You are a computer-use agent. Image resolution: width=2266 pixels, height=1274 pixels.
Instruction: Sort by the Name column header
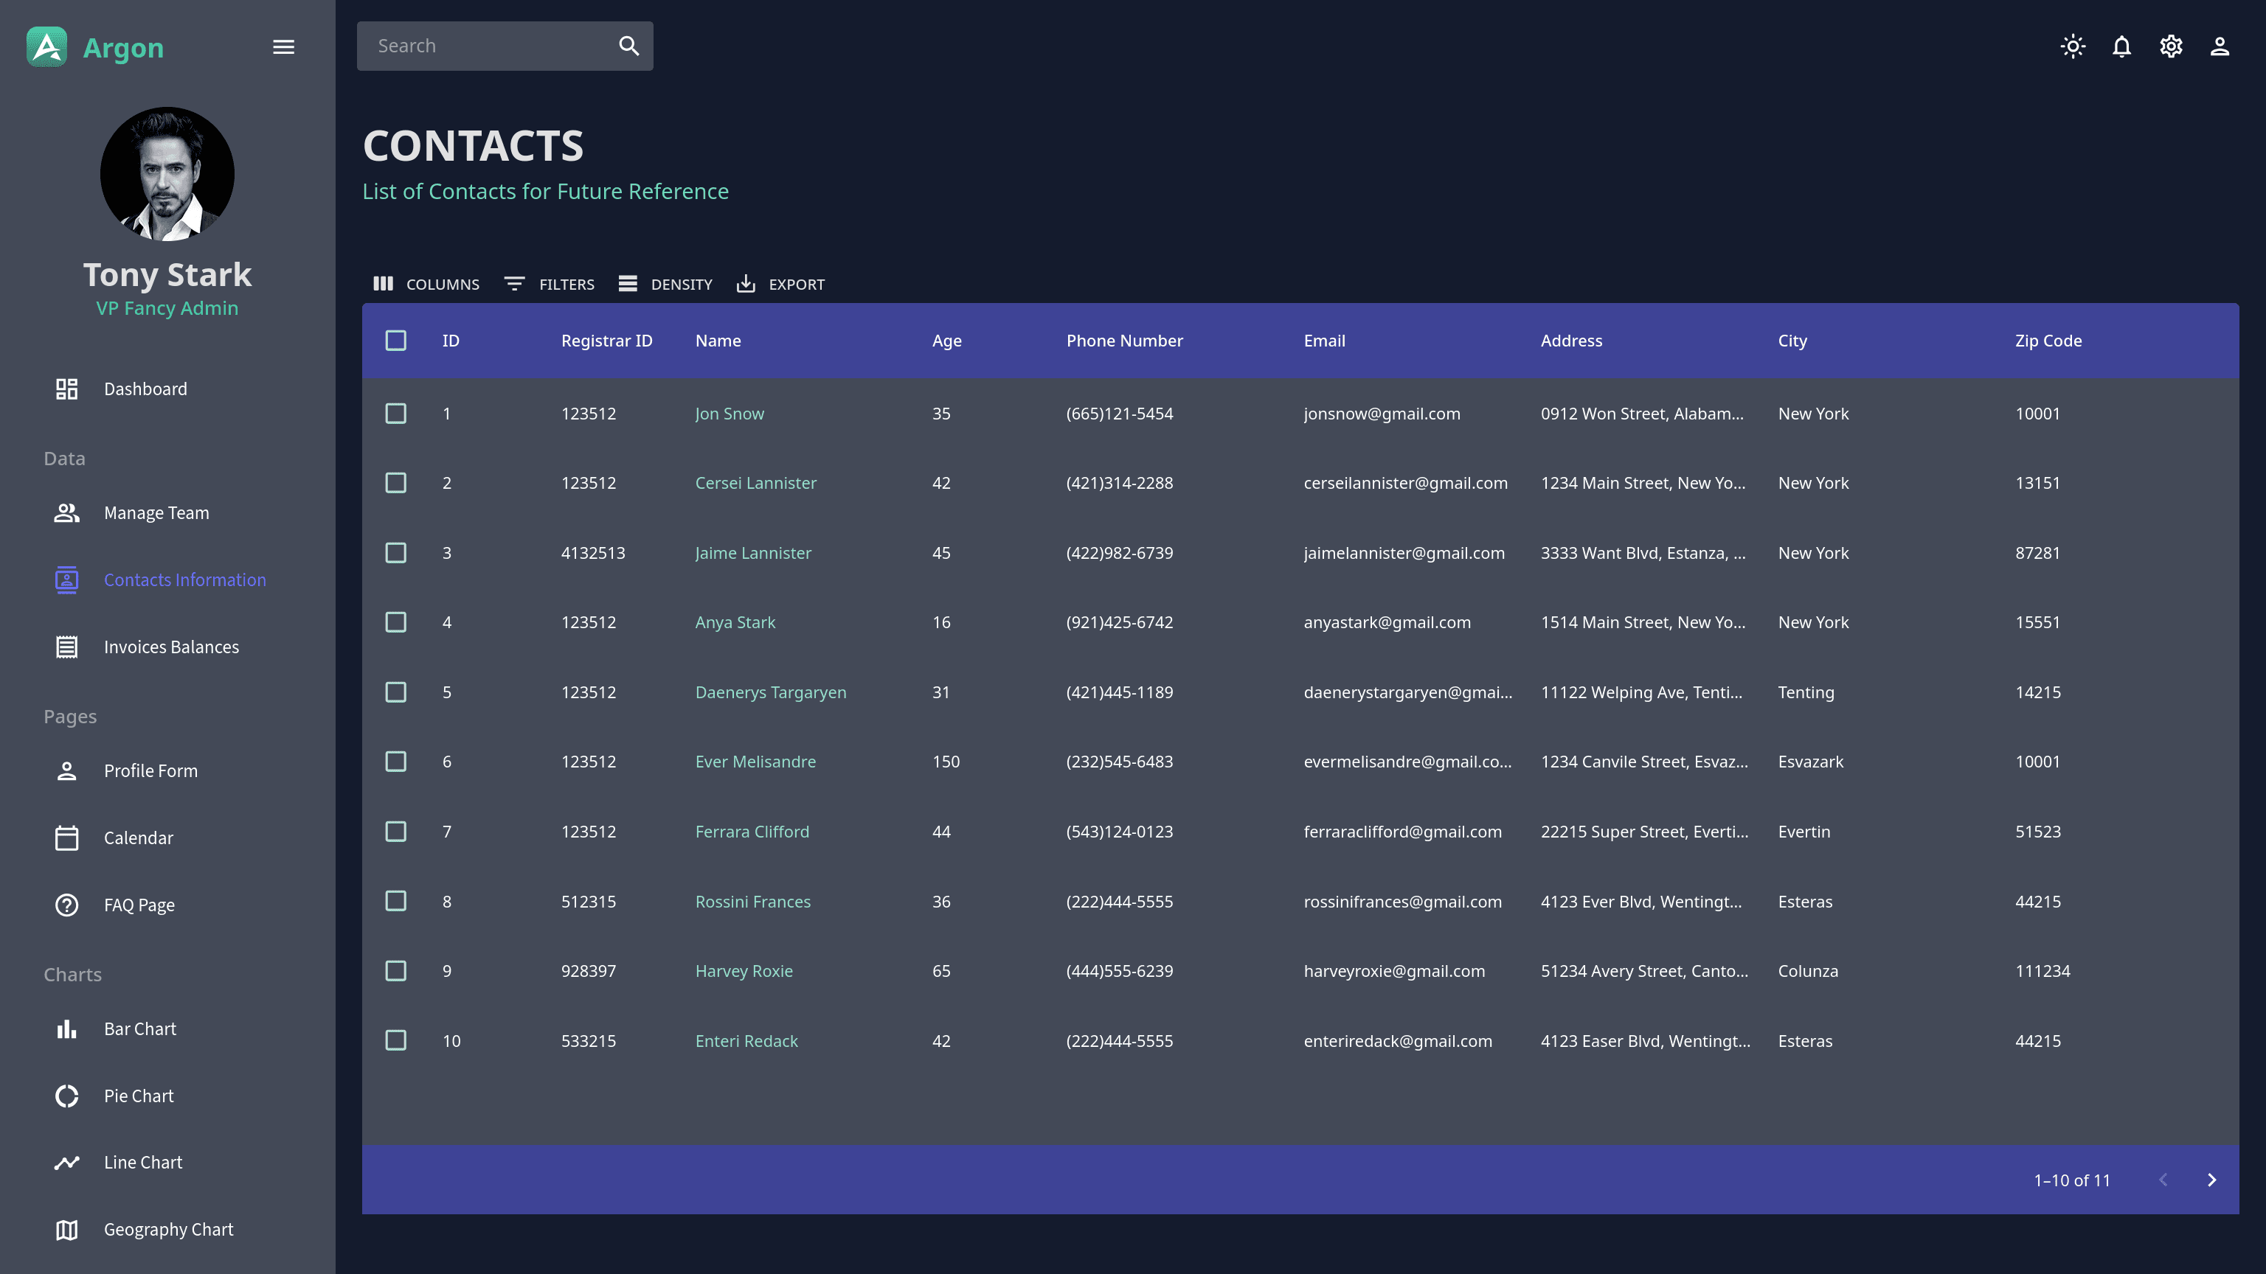pos(718,341)
